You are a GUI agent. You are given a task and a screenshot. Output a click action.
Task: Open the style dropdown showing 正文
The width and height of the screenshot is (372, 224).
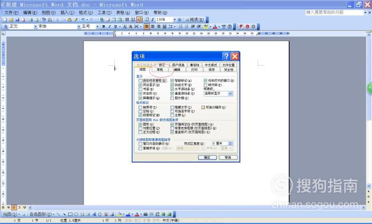[35, 26]
